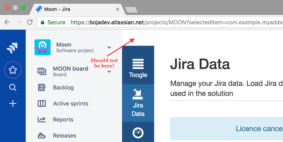This screenshot has width=283, height=142.
Task: Open Active sprints
Action: tap(71, 104)
